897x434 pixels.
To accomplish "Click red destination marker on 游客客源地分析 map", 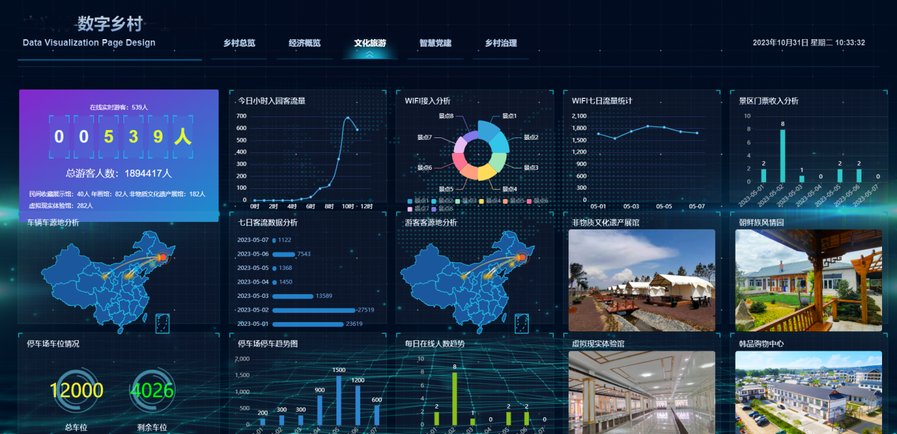I will click(x=521, y=257).
